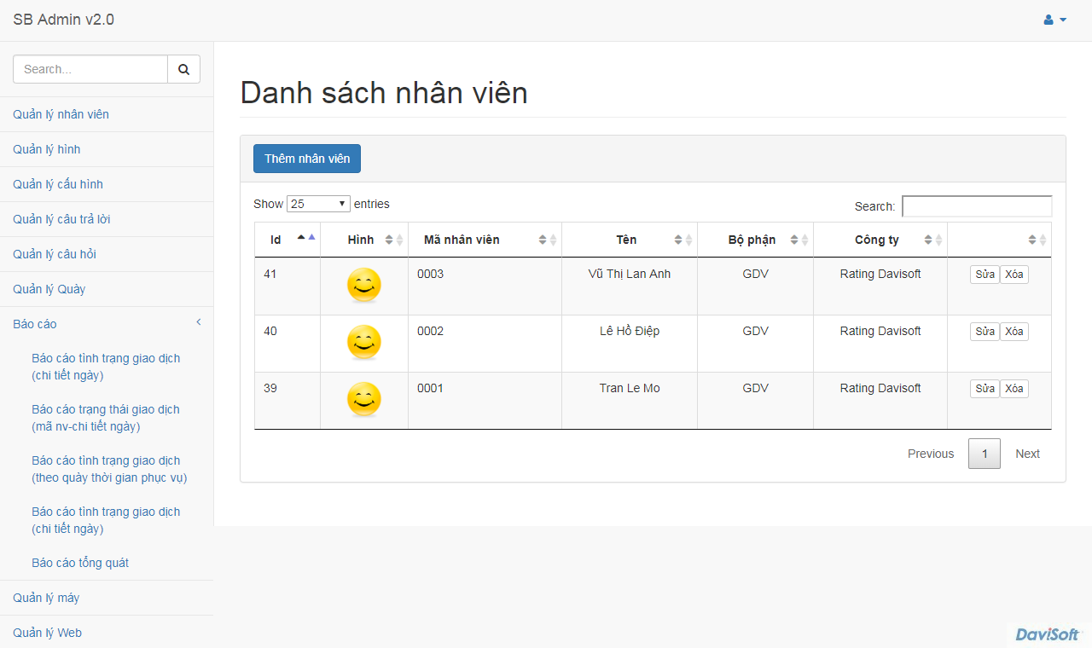
Task: Sort by Mã nhân viên column
Action: tap(548, 240)
